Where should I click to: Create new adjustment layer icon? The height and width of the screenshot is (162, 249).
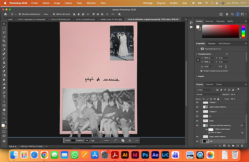[229, 146]
